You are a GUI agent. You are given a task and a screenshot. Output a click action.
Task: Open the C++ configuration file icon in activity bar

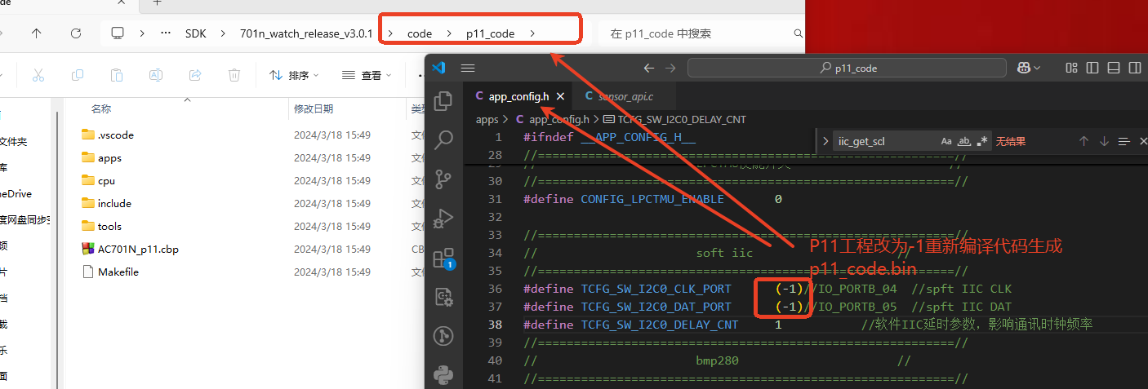click(x=443, y=297)
